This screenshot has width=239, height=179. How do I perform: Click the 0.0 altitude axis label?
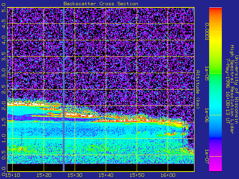click(3, 171)
